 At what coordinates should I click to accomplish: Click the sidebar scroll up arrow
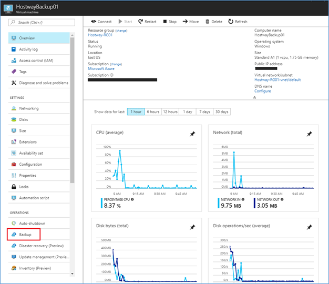[72, 35]
